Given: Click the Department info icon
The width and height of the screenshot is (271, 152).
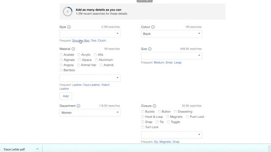Looking at the screenshot, I should point(78,106).
